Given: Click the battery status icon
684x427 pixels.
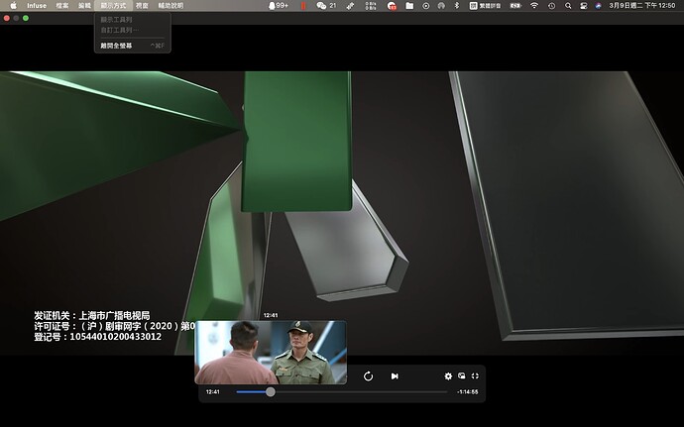Looking at the screenshot, I should coord(515,6).
